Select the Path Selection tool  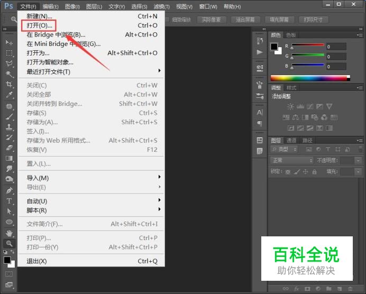[x=9, y=211]
